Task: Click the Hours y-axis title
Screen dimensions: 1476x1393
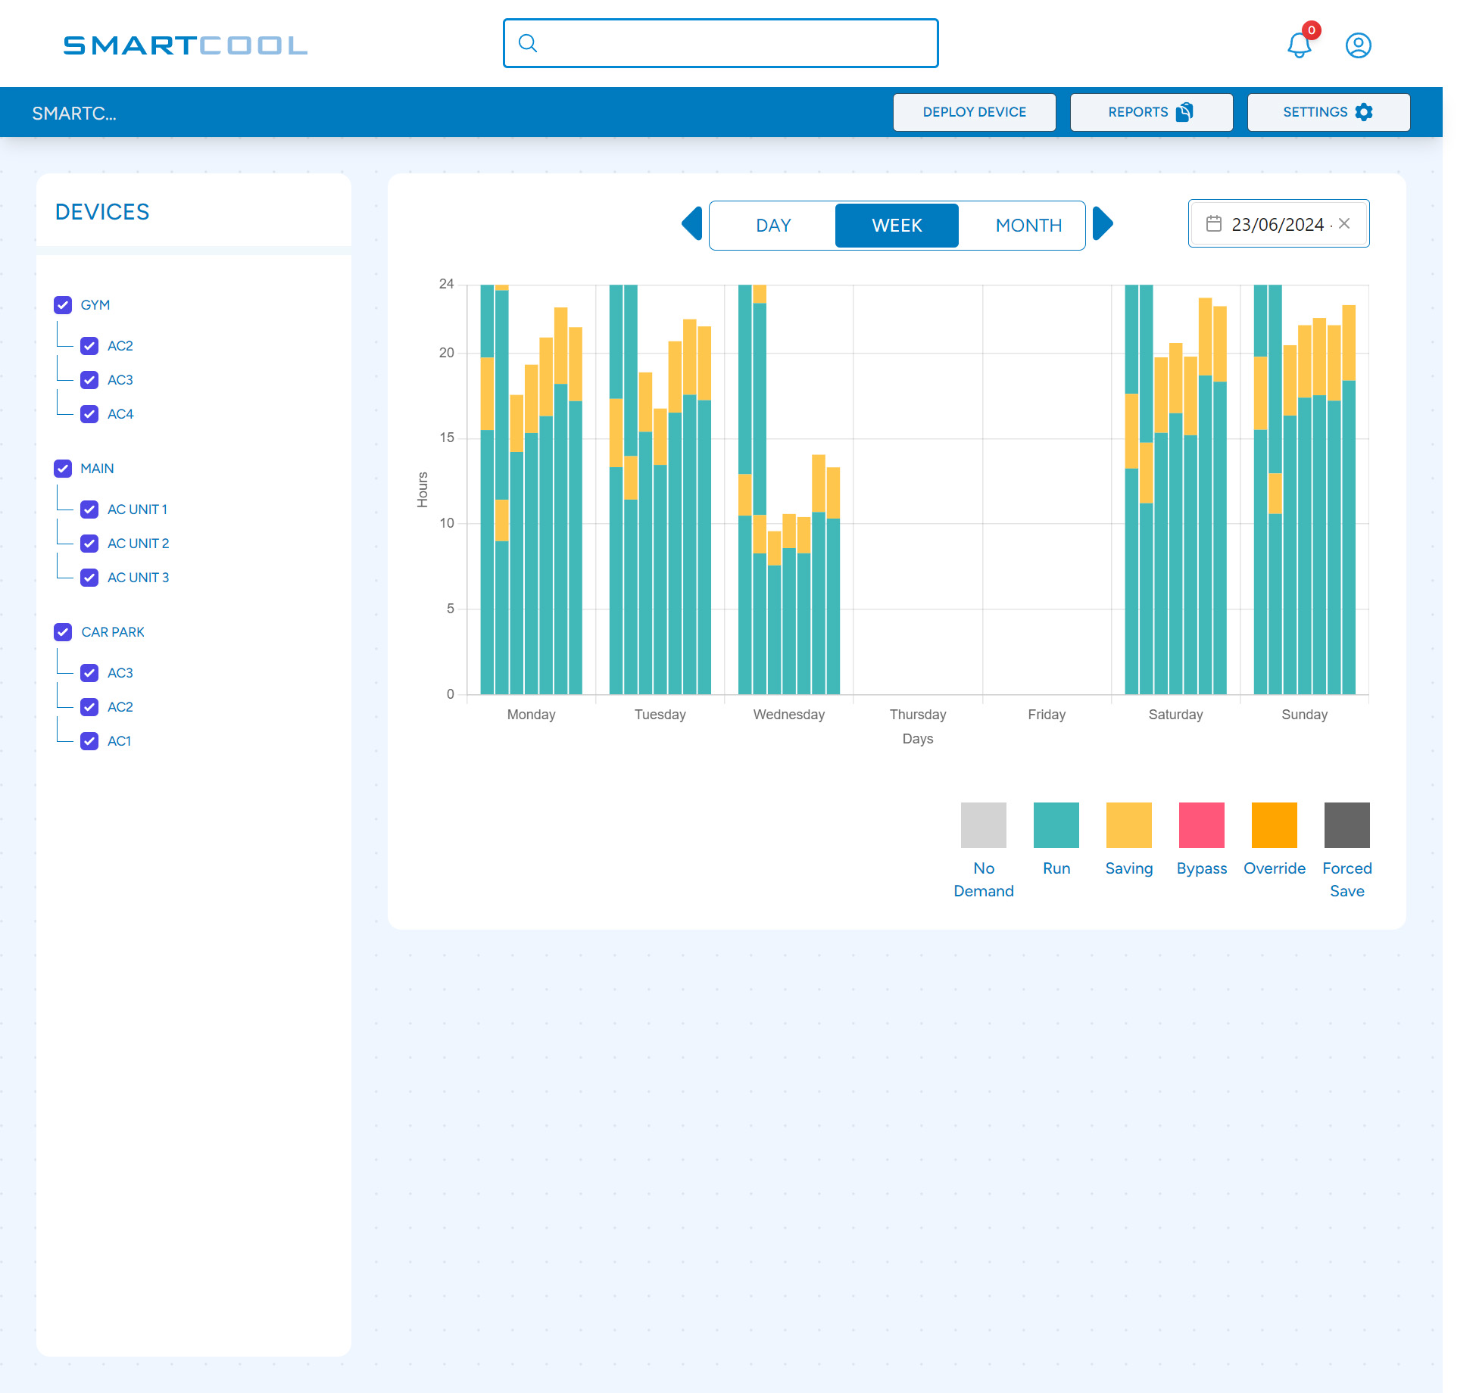Action: click(423, 490)
